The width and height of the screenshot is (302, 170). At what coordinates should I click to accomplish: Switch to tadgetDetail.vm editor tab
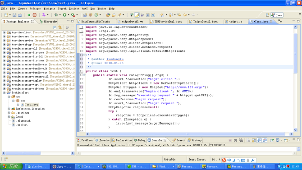[133, 22]
